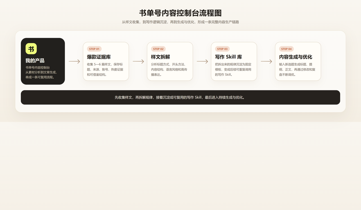Click the 样文拆解 card title
The image size is (361, 210).
point(160,57)
